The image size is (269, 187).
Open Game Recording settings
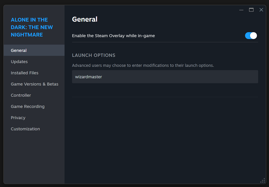click(28, 107)
